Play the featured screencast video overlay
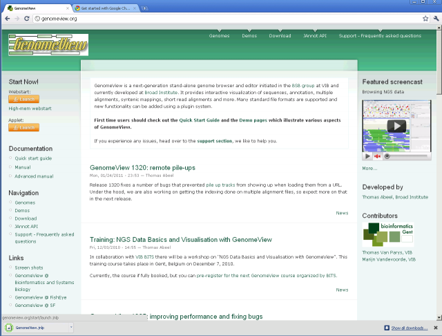Screen dimensions: 442x336 396,126
